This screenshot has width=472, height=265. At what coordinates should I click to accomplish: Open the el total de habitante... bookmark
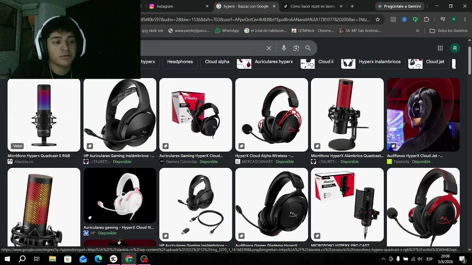(x=265, y=31)
